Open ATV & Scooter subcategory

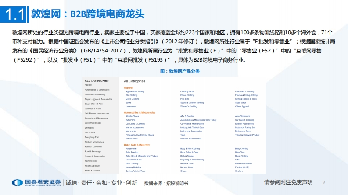pyautogui.click(x=187, y=116)
